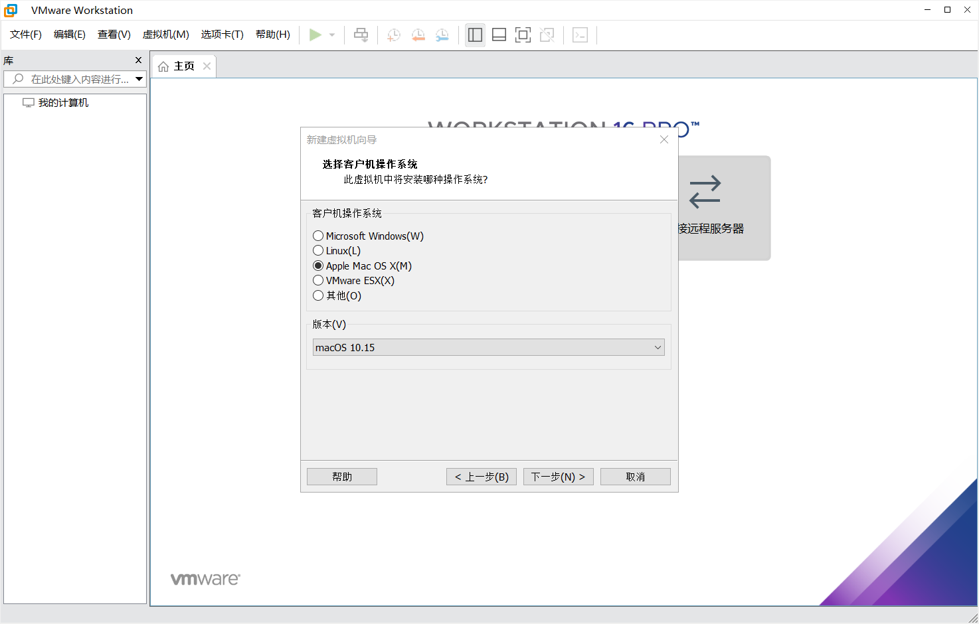Open the power button dropdown arrow
This screenshot has height=624, width=979.
click(x=331, y=35)
